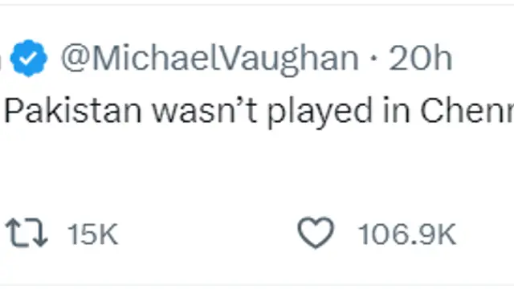This screenshot has height=289, width=514.
Task: Click the blue verified checkmark badge
Action: click(x=29, y=58)
